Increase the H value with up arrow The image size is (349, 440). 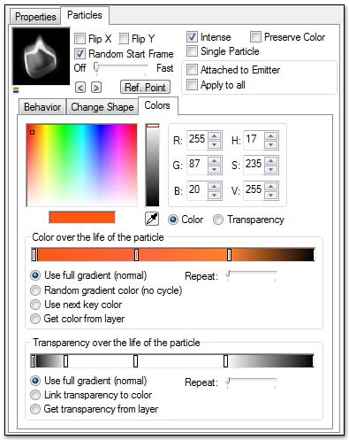pos(270,136)
